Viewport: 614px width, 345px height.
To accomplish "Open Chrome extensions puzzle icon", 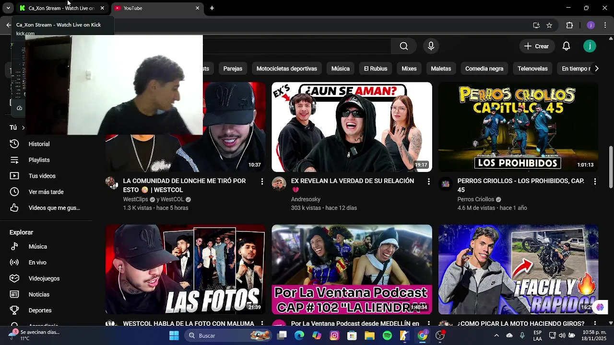I will (x=569, y=25).
